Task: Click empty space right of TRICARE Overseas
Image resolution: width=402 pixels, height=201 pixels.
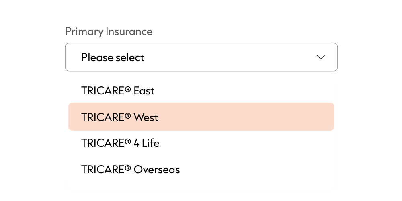Action: (x=257, y=170)
